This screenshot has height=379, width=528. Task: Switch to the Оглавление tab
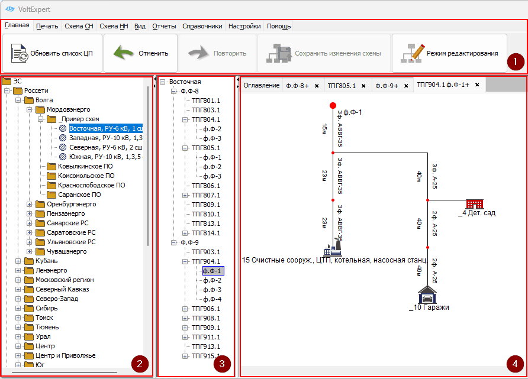262,86
